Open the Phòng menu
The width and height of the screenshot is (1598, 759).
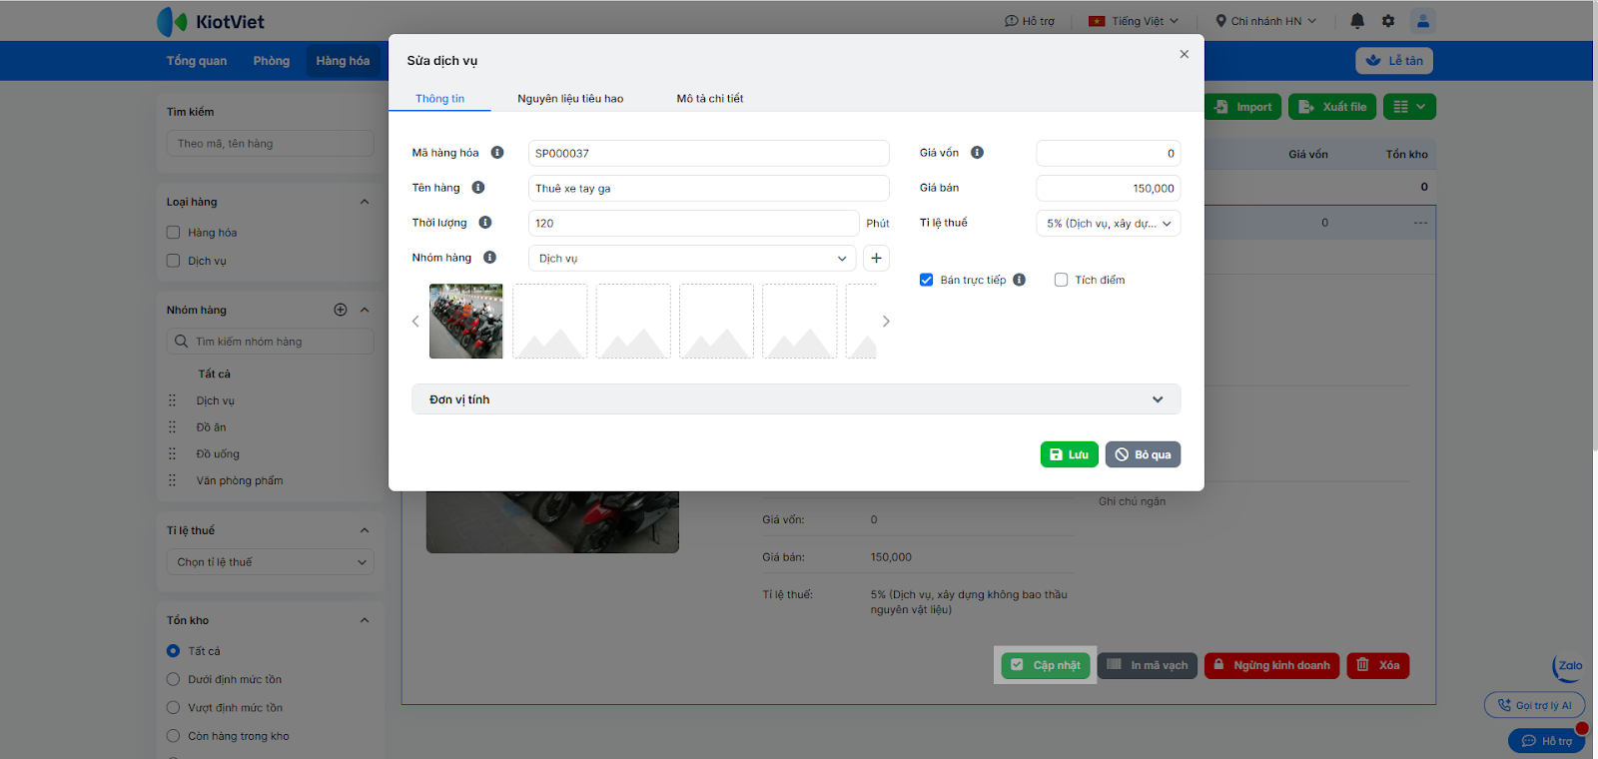(x=272, y=61)
